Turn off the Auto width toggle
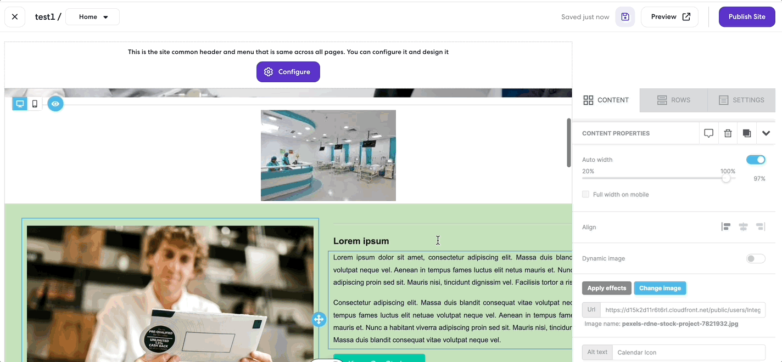 [x=756, y=160]
